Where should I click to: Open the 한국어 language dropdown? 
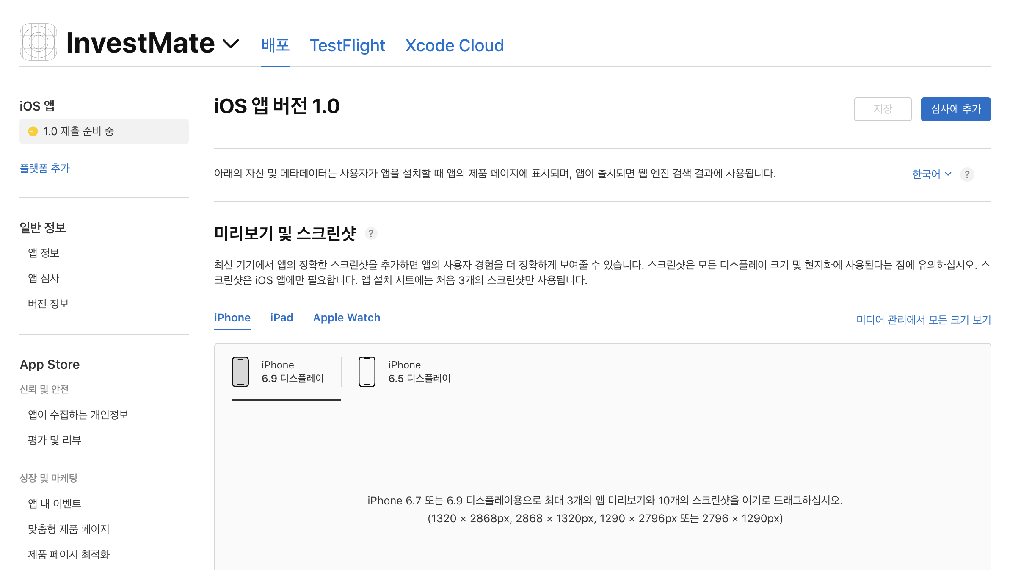click(x=931, y=174)
